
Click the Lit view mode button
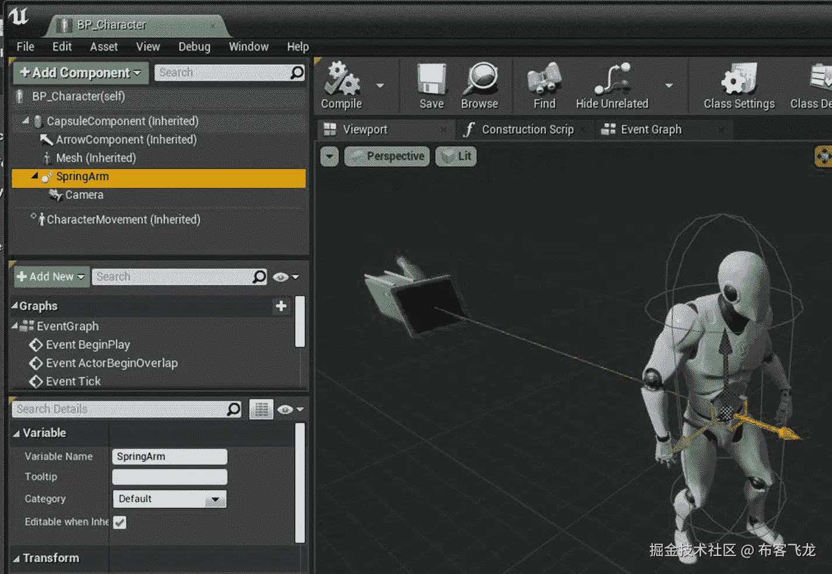(x=456, y=156)
